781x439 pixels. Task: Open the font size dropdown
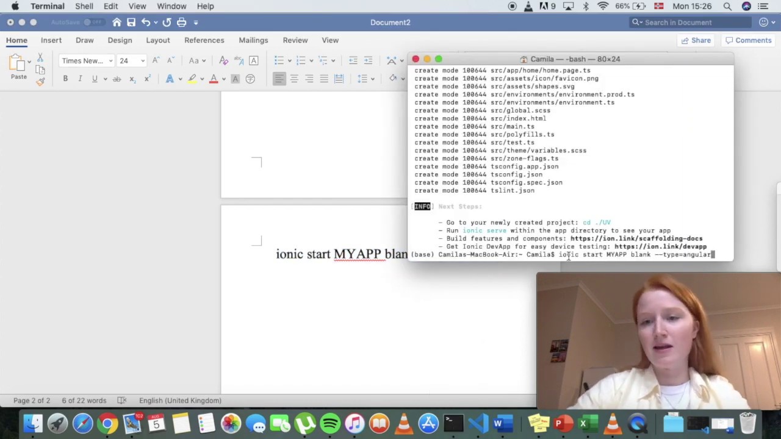[x=143, y=61]
